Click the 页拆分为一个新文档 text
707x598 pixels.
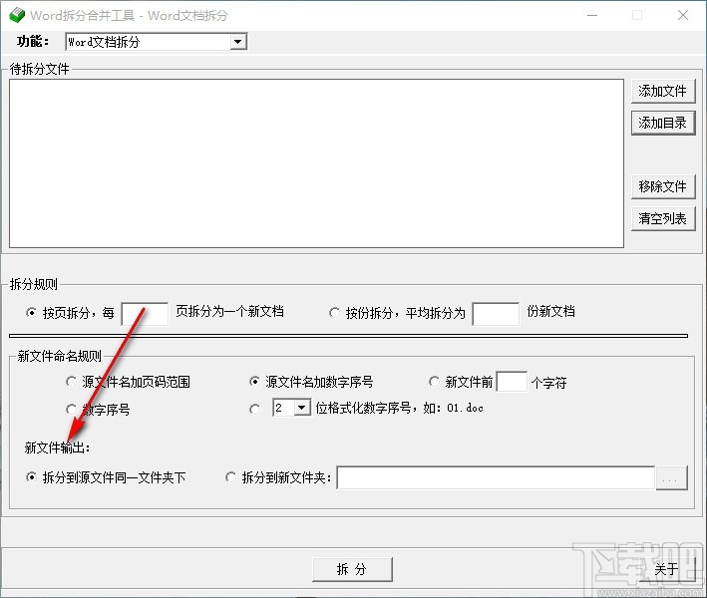pyautogui.click(x=229, y=311)
